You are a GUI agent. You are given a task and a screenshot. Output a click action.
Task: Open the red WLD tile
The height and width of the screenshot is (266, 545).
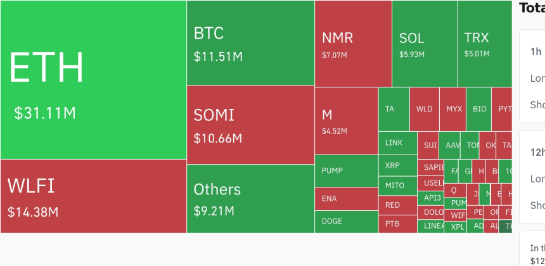tap(424, 109)
